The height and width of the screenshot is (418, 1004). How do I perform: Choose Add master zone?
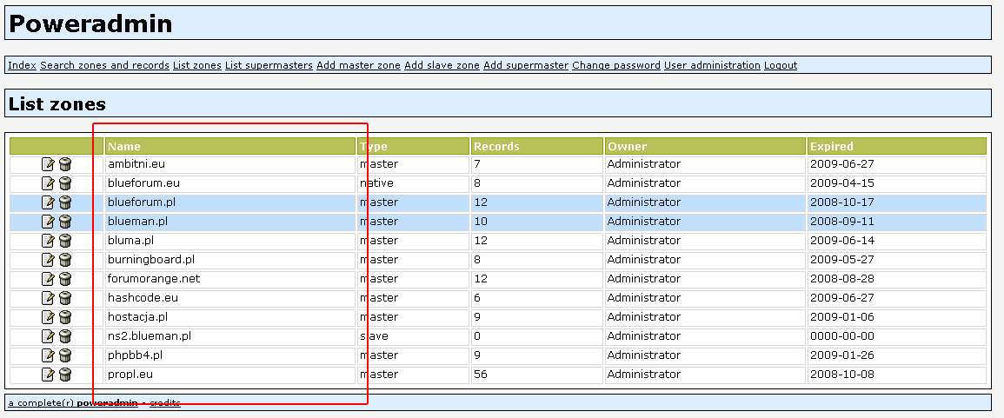point(358,65)
